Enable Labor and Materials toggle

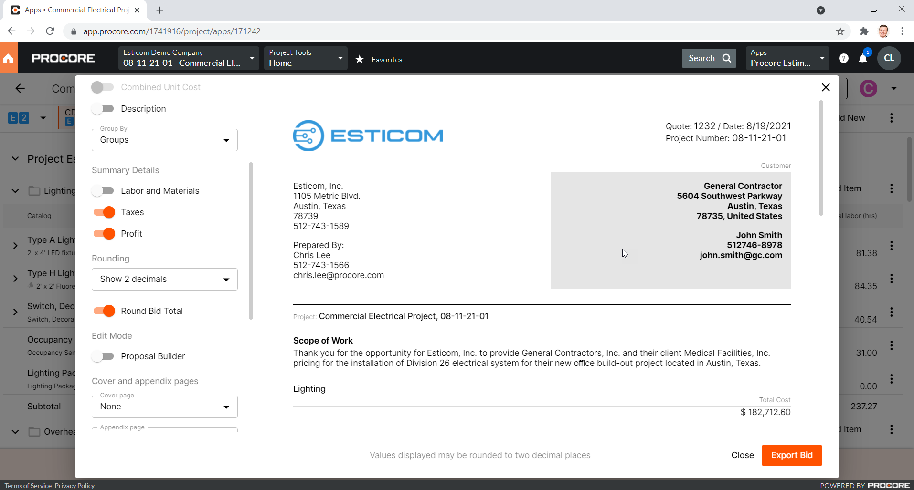[103, 191]
